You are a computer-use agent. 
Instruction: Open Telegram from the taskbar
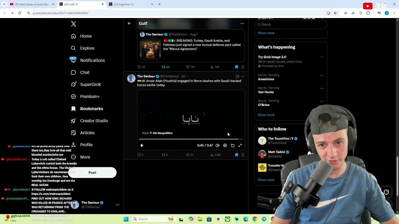pyautogui.click(x=264, y=219)
